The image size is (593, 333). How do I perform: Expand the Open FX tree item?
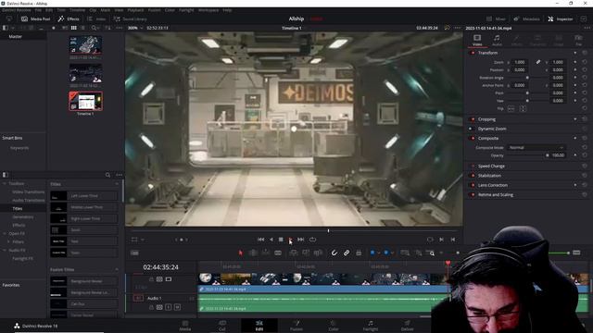[x=5, y=234]
